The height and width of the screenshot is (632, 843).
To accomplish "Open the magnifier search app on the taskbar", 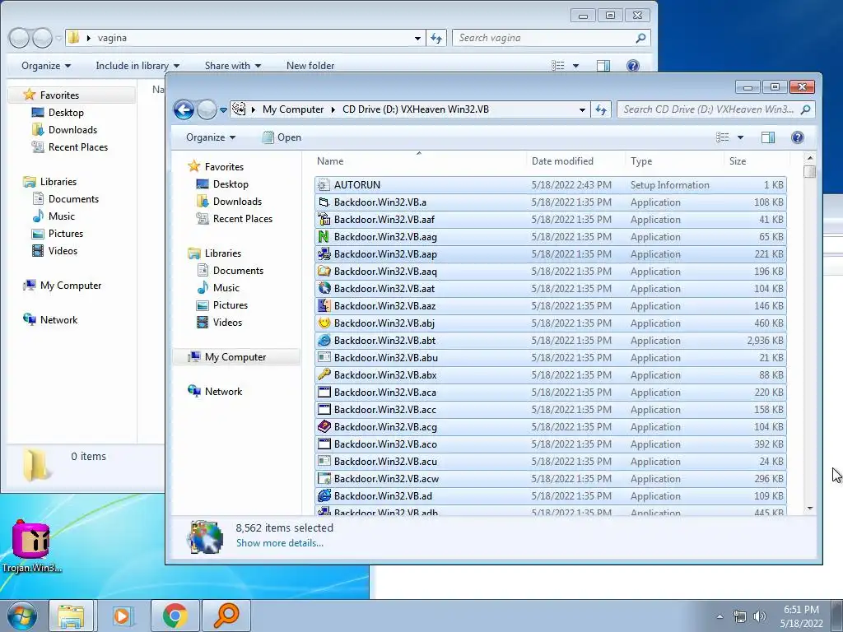I will pos(226,616).
